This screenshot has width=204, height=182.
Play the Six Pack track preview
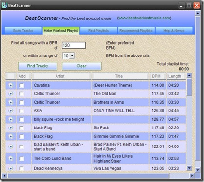point(11,128)
